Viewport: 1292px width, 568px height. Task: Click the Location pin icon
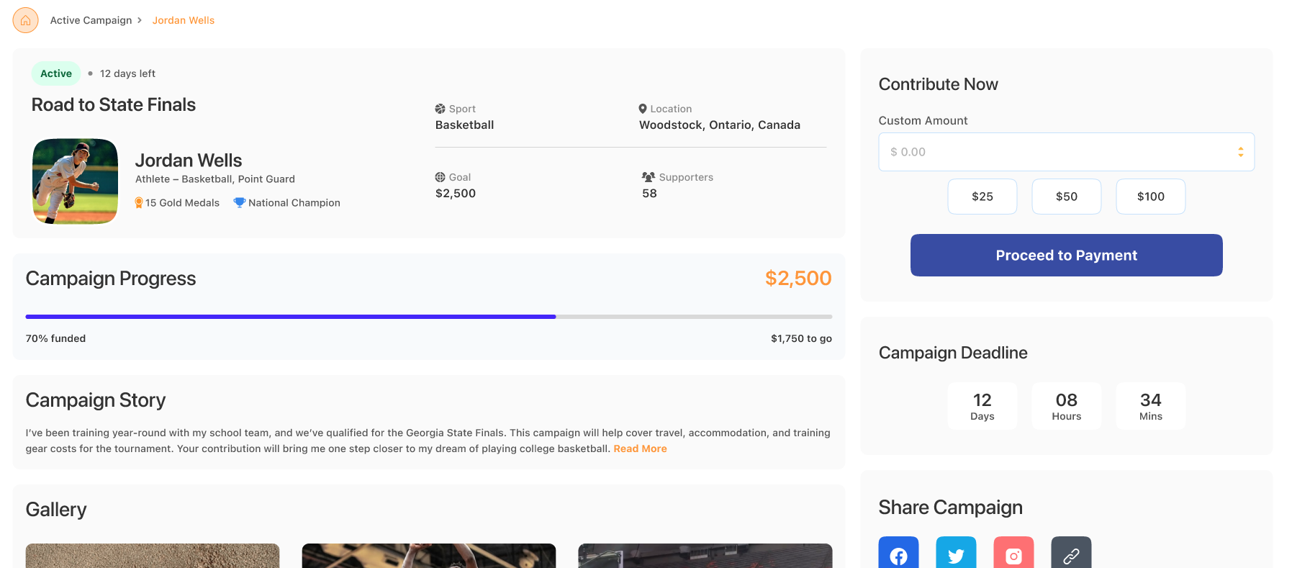coord(643,109)
